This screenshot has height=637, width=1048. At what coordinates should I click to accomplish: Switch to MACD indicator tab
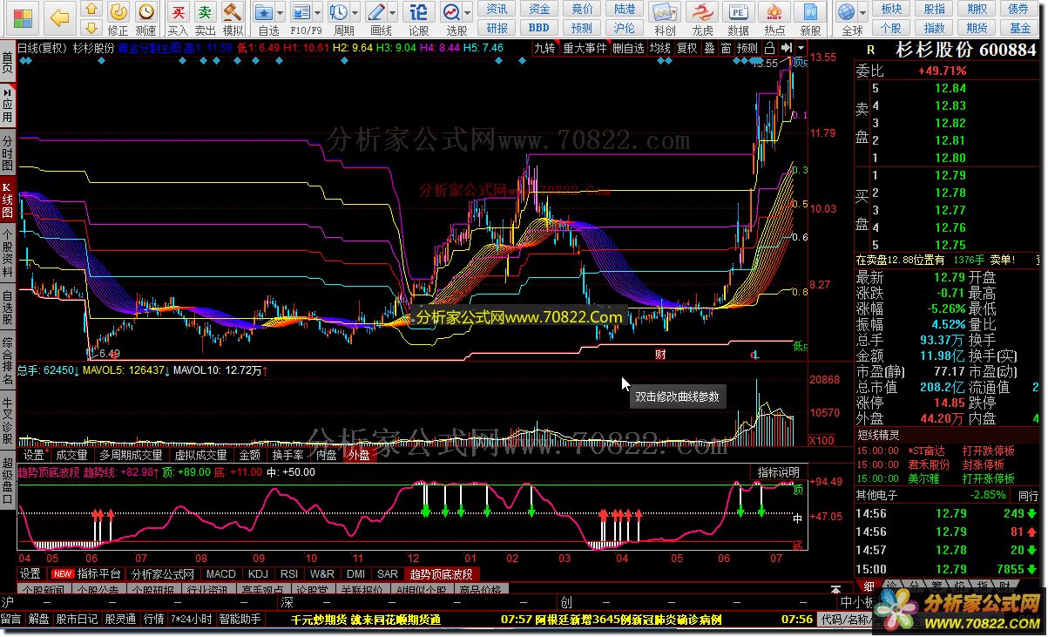pyautogui.click(x=220, y=574)
